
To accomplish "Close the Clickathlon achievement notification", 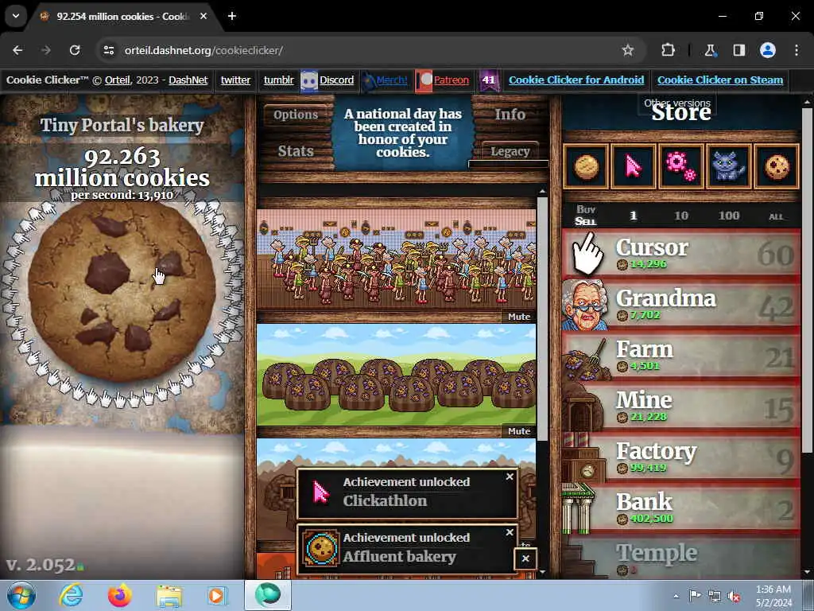I will 510,477.
